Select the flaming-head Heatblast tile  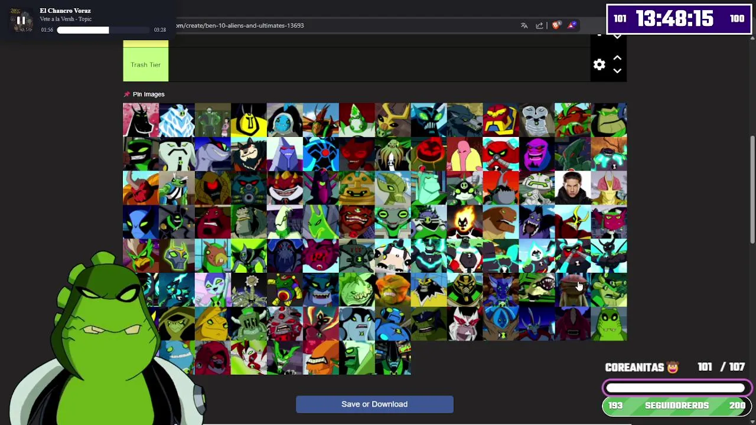(465, 222)
